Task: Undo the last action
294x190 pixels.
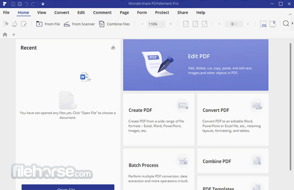Action: point(26,4)
